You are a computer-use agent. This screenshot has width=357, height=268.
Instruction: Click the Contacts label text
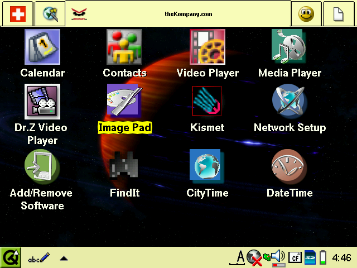124,73
